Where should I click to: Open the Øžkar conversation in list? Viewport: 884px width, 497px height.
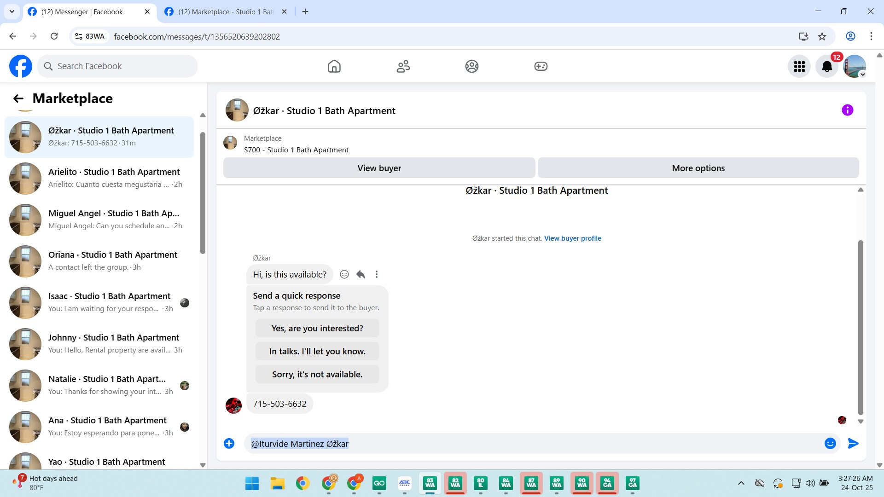coord(99,137)
